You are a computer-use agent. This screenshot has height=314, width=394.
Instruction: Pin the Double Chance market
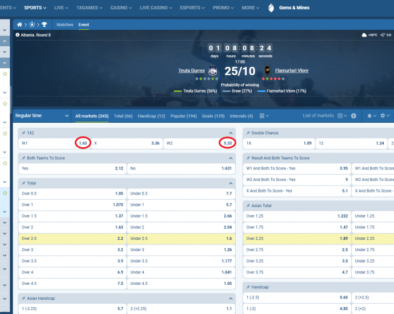point(248,133)
